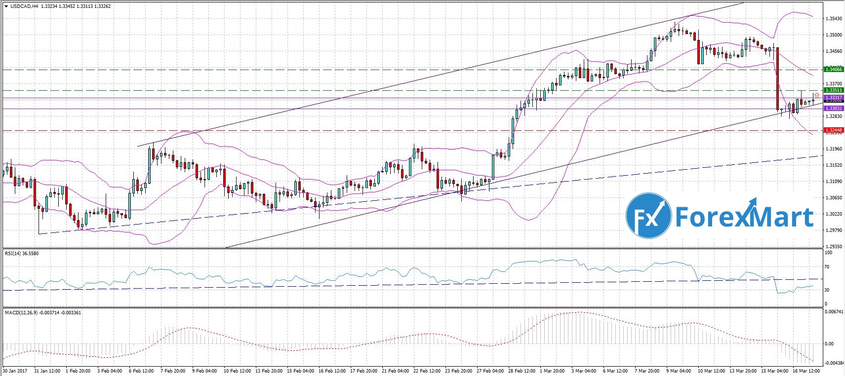Click the 7 Feb 20:00 time label
Screen dimensions: 845x376
coord(174,370)
